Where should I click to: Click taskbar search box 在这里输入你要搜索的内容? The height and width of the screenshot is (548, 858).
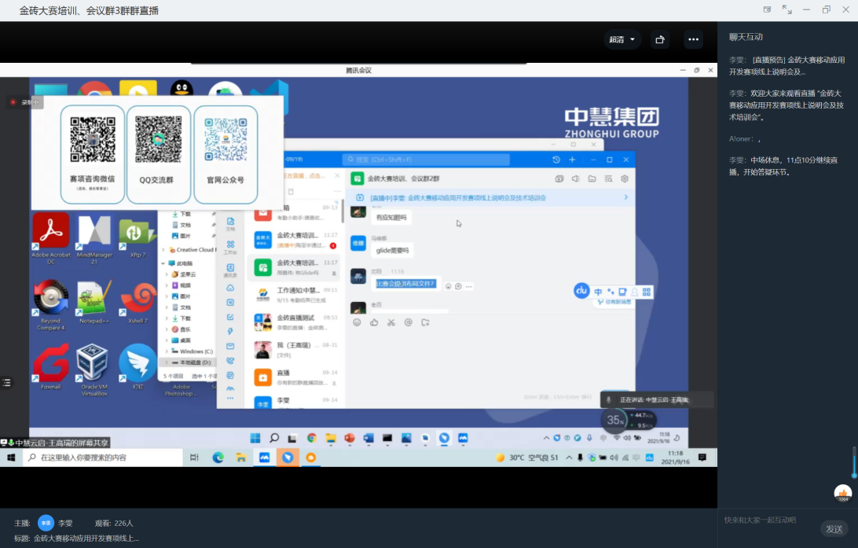pos(103,457)
